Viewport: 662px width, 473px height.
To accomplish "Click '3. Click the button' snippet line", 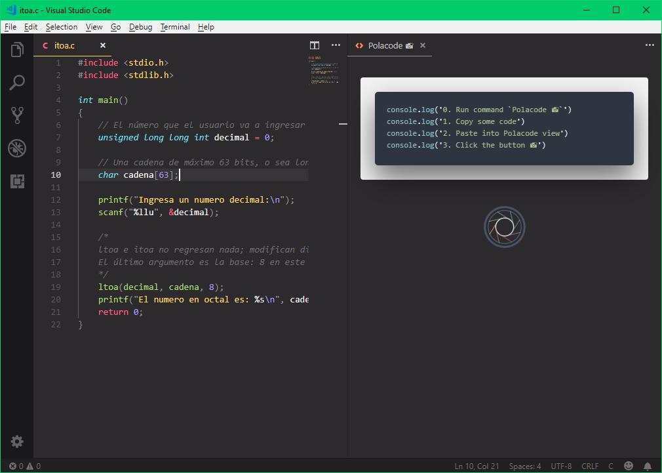I will (x=466, y=145).
